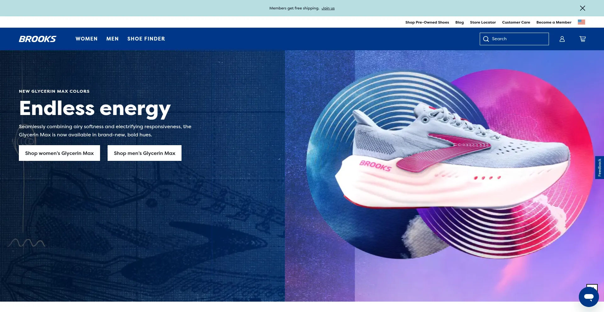The width and height of the screenshot is (604, 312).
Task: Click the Brooks logo
Action: tap(37, 39)
